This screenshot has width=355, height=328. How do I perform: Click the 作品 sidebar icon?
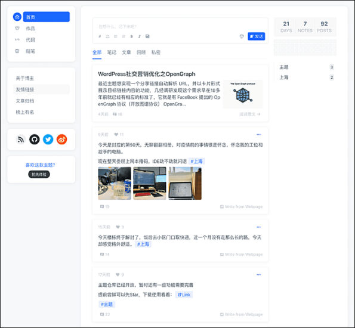click(x=17, y=28)
